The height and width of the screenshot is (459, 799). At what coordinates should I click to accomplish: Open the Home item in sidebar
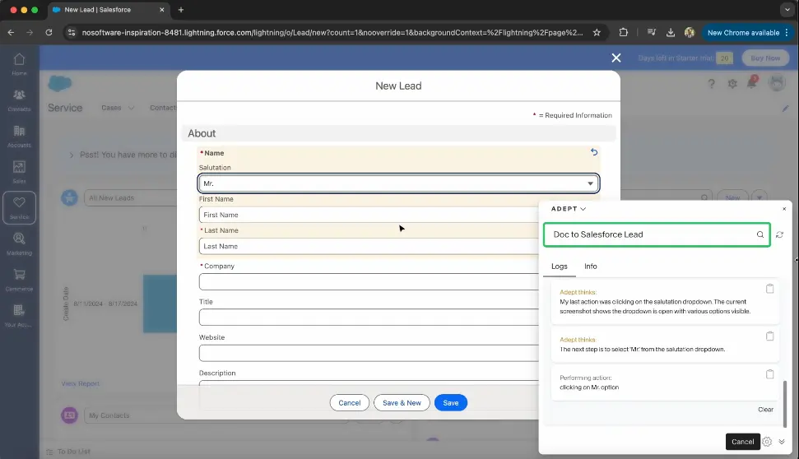[19, 64]
